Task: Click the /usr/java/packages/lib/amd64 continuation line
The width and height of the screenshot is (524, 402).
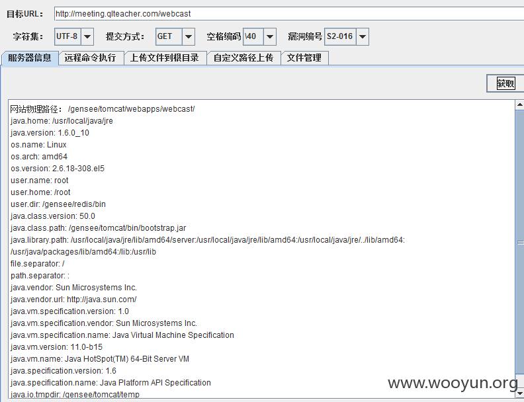Action: [x=83, y=252]
